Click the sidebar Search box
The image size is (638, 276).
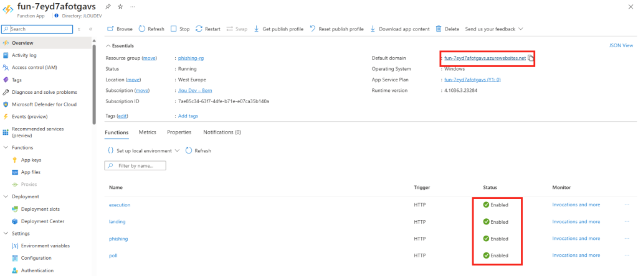[37, 29]
